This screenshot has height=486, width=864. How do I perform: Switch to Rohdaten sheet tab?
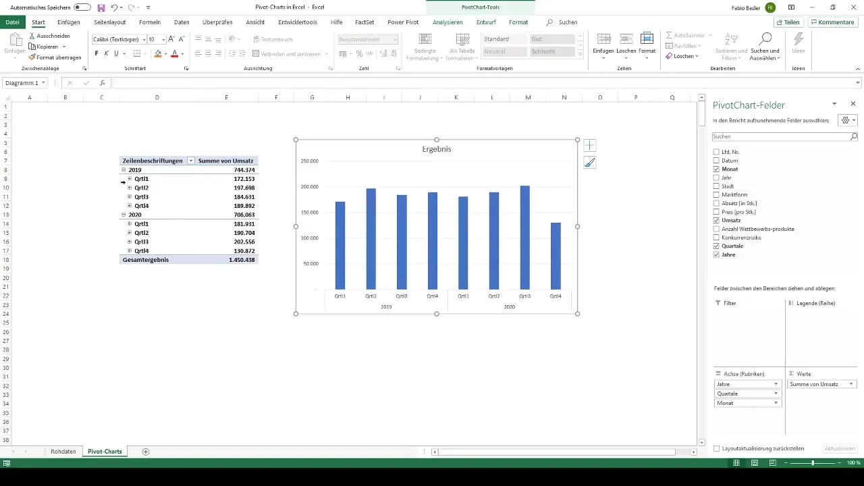click(x=63, y=452)
